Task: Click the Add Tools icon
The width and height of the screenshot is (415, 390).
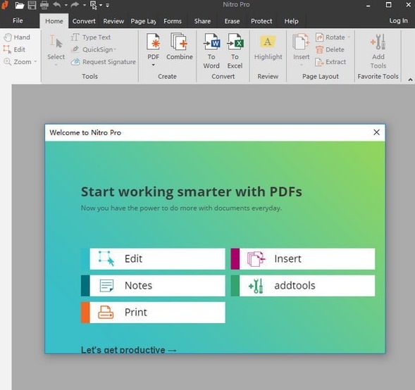Action: [x=378, y=42]
